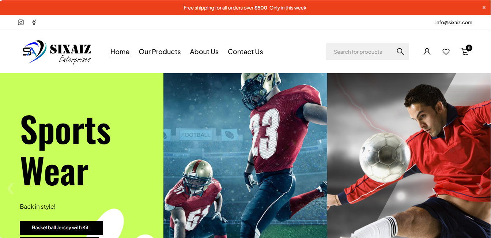Open the user account icon
The height and width of the screenshot is (238, 491).
[427, 52]
